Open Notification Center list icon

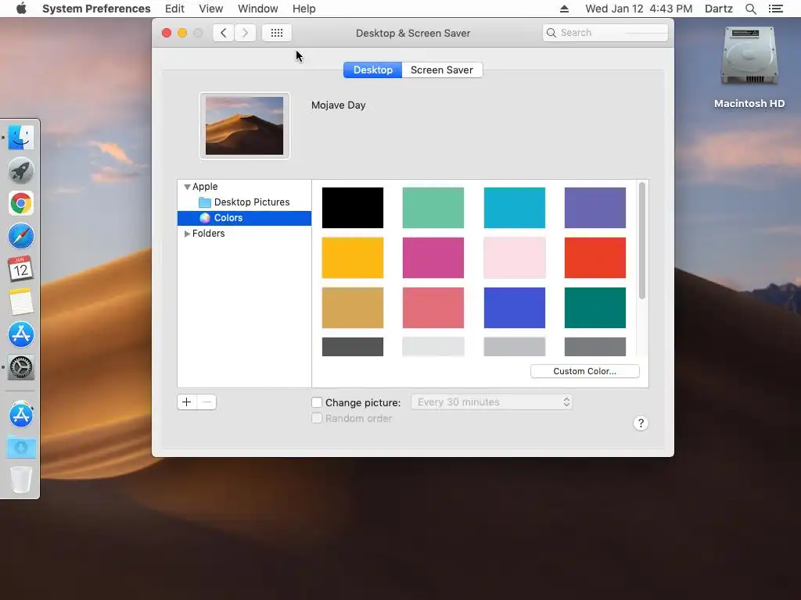click(x=775, y=9)
